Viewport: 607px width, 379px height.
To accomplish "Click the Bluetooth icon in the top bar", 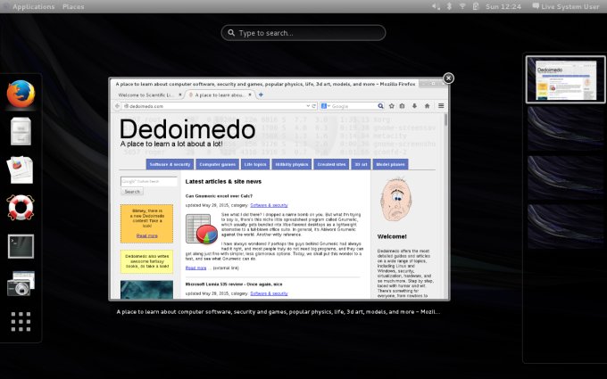I will [449, 6].
